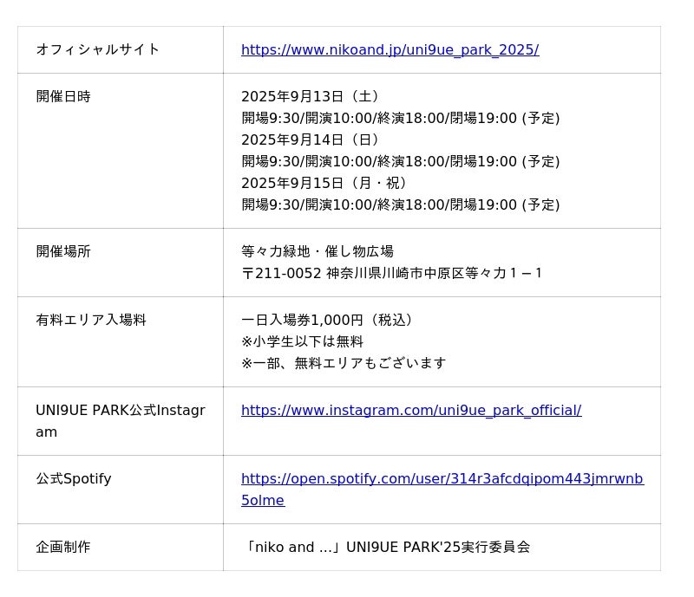The width and height of the screenshot is (694, 597).
Task: Open the UNI9UE PARK Instagram URL
Action: coord(410,411)
